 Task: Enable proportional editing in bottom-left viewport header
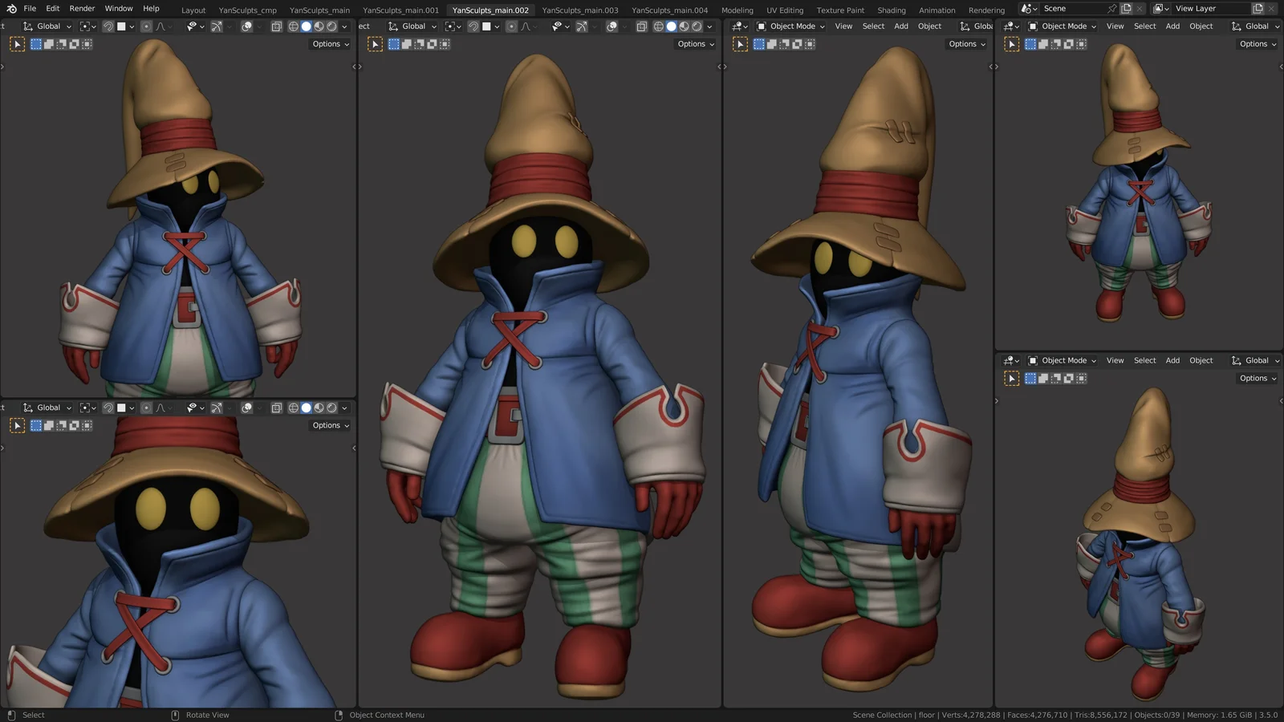[x=146, y=408]
